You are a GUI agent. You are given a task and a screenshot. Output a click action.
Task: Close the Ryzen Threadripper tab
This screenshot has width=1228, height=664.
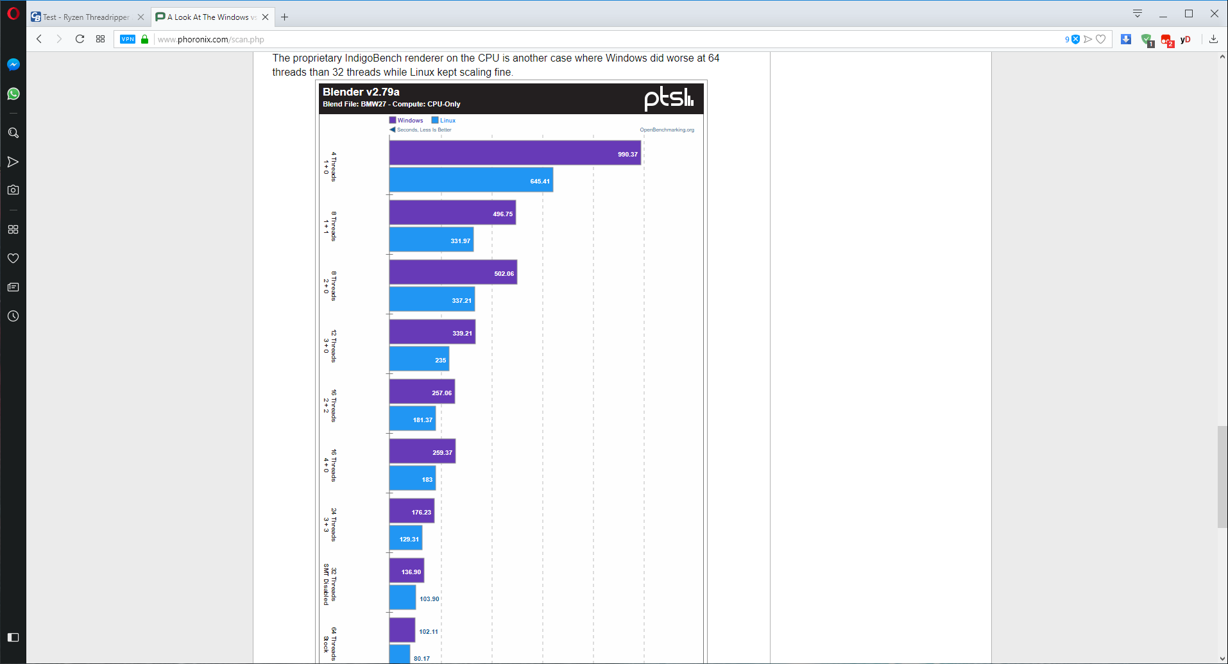pos(141,17)
